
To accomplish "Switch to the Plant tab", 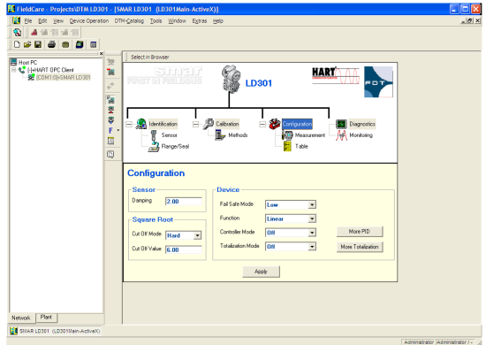I will coord(46,317).
